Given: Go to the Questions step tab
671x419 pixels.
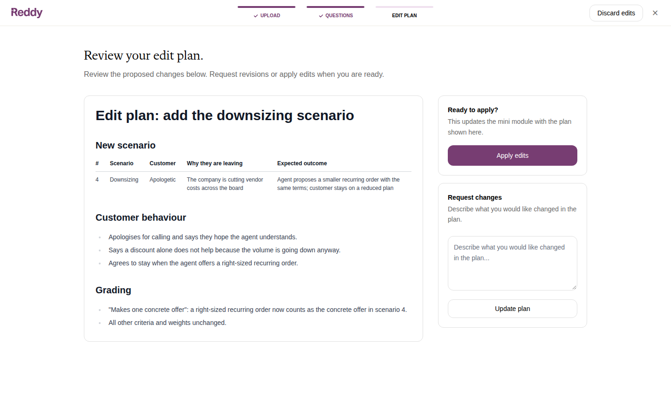Looking at the screenshot, I should [x=335, y=13].
